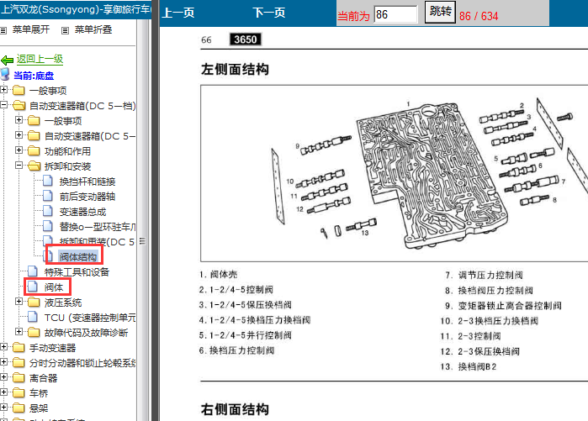
Task: Expand the nested 自动变速器箱(DC 5– node
Action: pyautogui.click(x=19, y=134)
